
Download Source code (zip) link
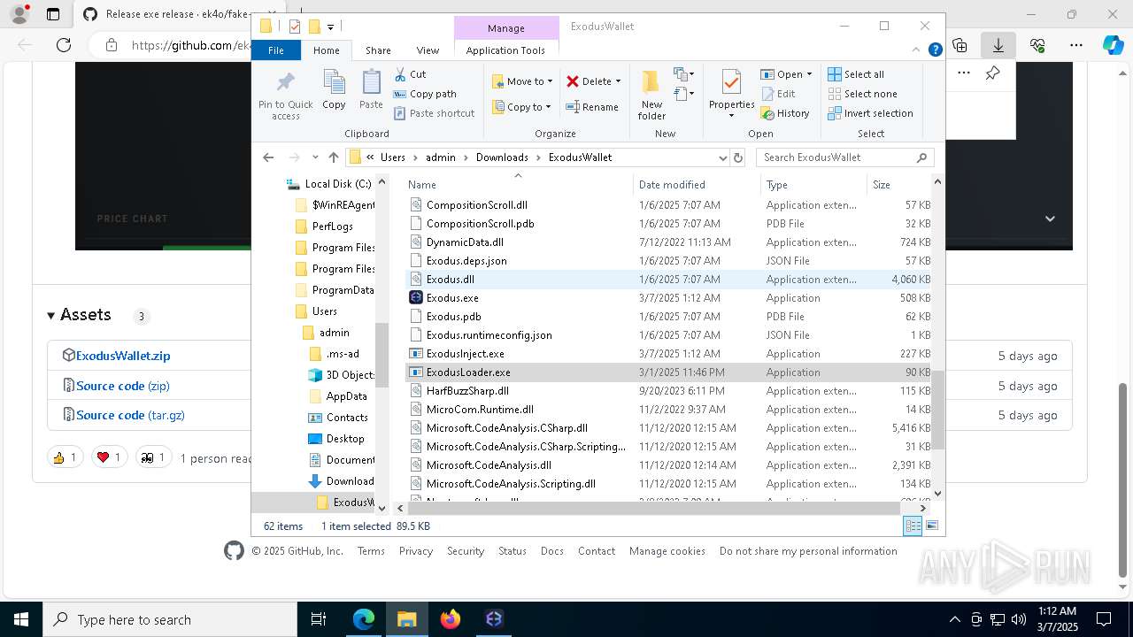tap(123, 386)
